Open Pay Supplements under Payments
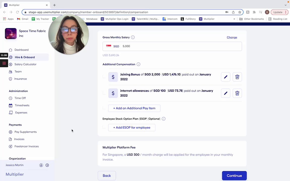 (x=25, y=132)
